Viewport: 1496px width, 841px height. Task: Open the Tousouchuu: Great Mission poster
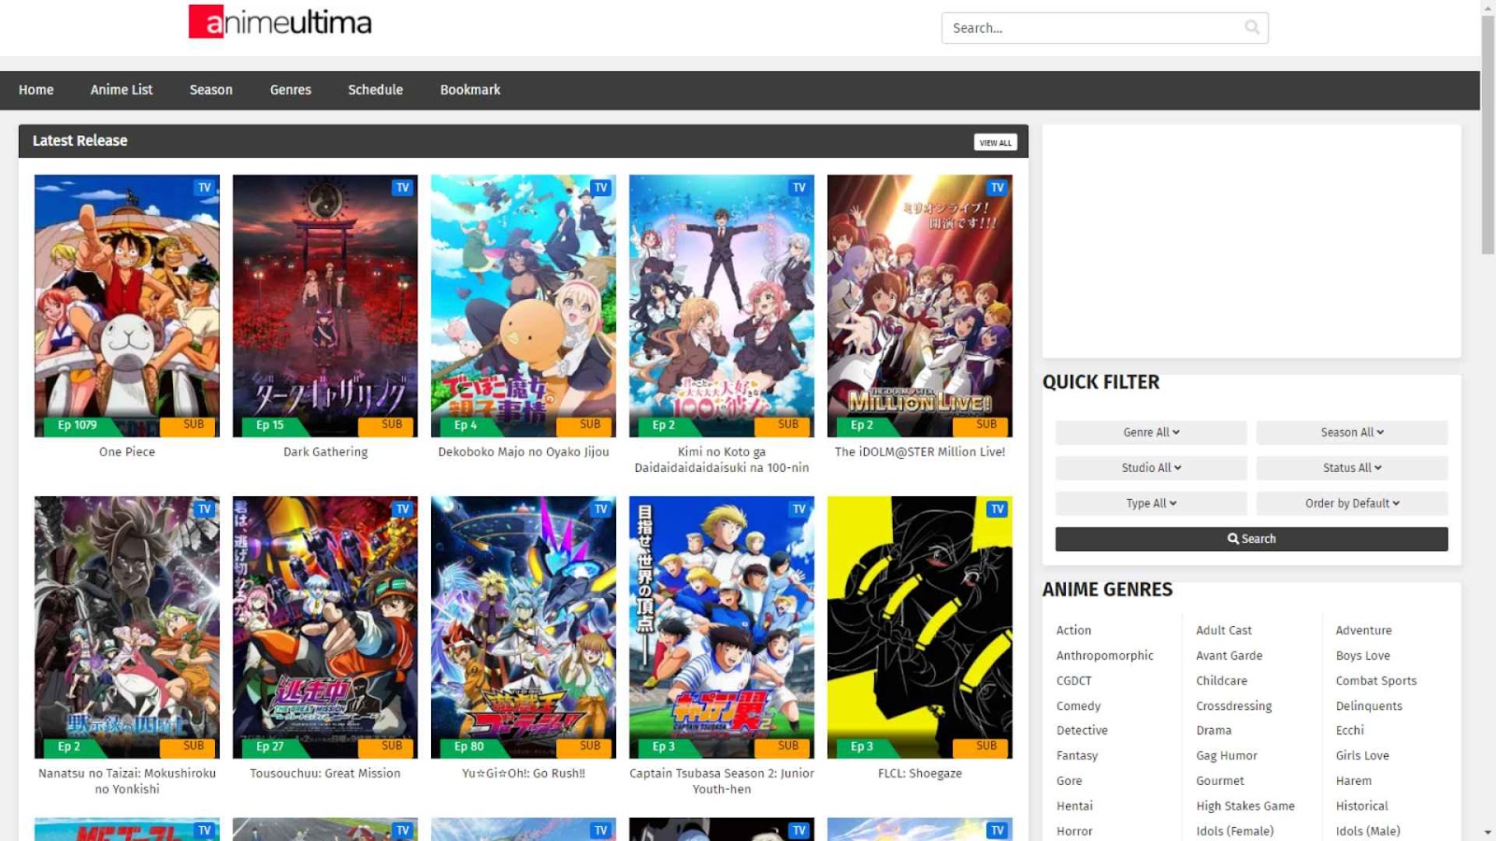click(x=325, y=627)
